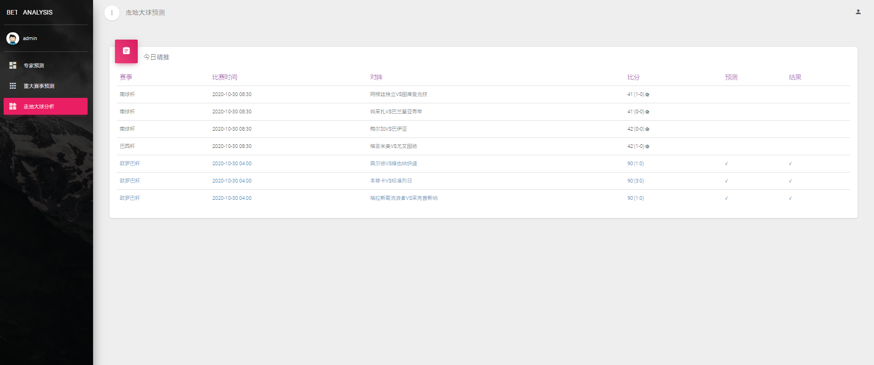The image size is (874, 365).
Task: Click the 结果 checkmark in the 格拉斯哥流浪者 row
Action: coord(790,198)
